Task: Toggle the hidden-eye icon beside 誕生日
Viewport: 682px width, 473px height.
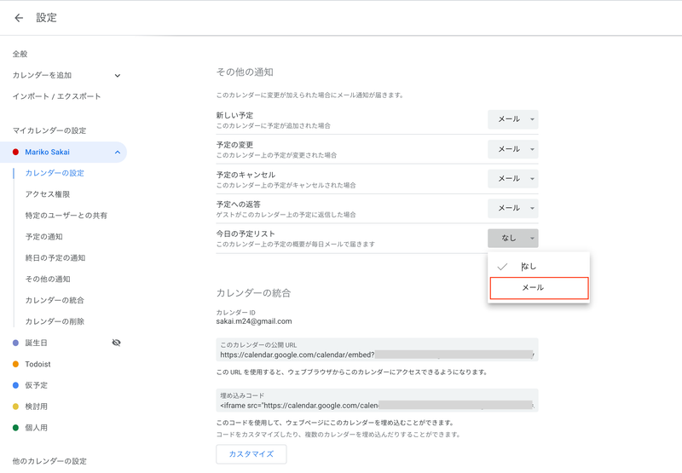Action: click(117, 343)
